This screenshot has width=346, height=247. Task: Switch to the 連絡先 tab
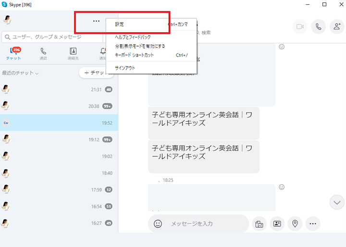click(x=73, y=53)
